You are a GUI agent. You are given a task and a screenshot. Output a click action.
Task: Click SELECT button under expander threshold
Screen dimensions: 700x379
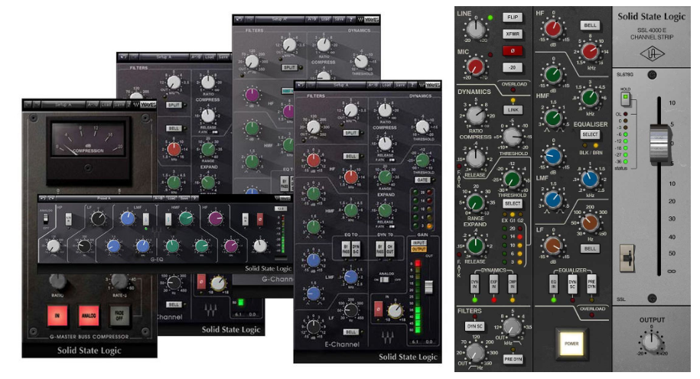[x=513, y=203]
